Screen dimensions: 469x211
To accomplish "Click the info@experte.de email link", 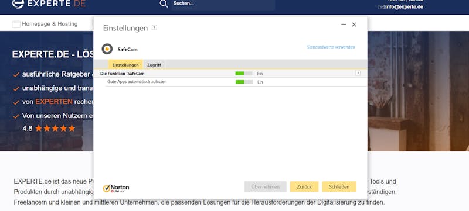I will [404, 7].
